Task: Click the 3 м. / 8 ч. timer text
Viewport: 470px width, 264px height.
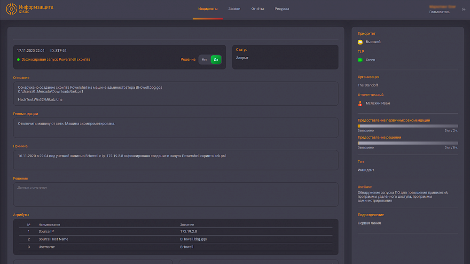Action: click(x=451, y=148)
